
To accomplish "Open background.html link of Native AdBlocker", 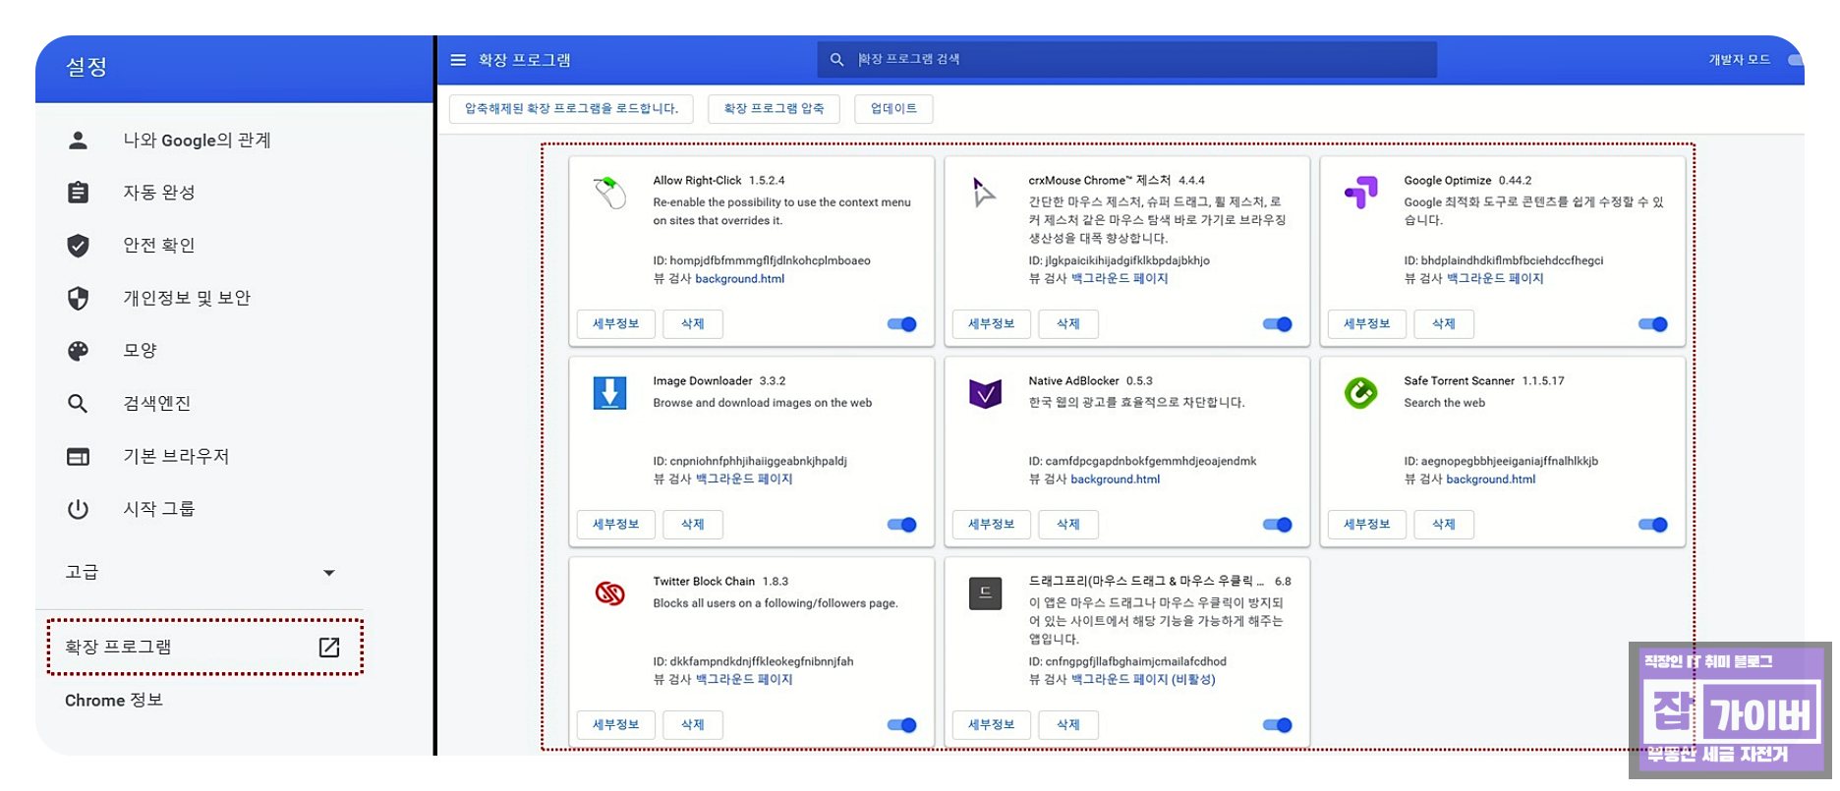I will (x=1116, y=480).
